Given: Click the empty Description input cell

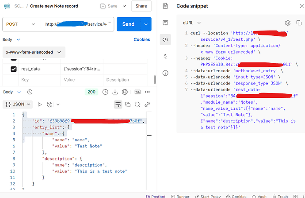Looking at the screenshot, I should [125, 80].
